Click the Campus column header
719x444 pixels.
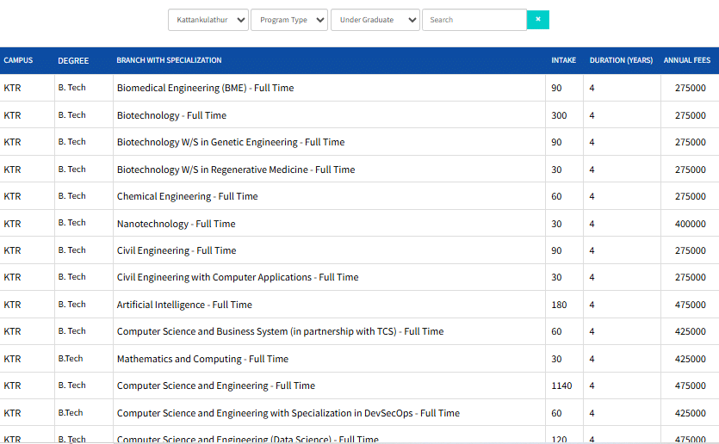18,60
